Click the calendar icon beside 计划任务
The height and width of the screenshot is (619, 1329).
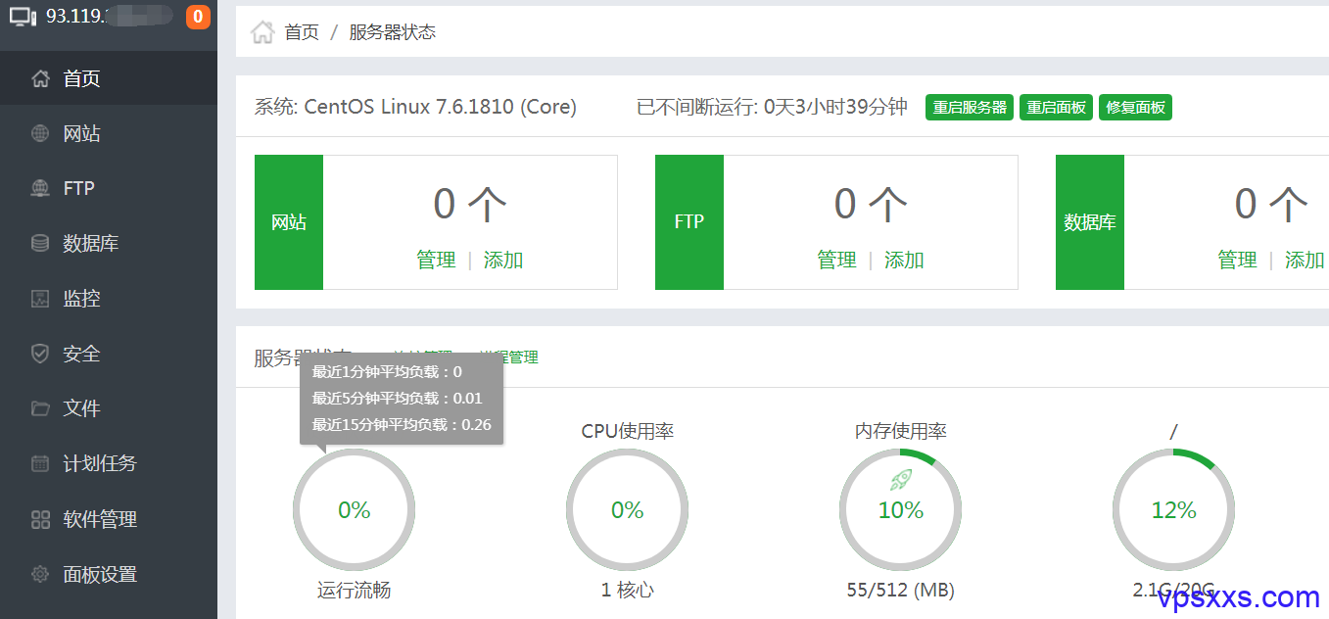[x=40, y=463]
